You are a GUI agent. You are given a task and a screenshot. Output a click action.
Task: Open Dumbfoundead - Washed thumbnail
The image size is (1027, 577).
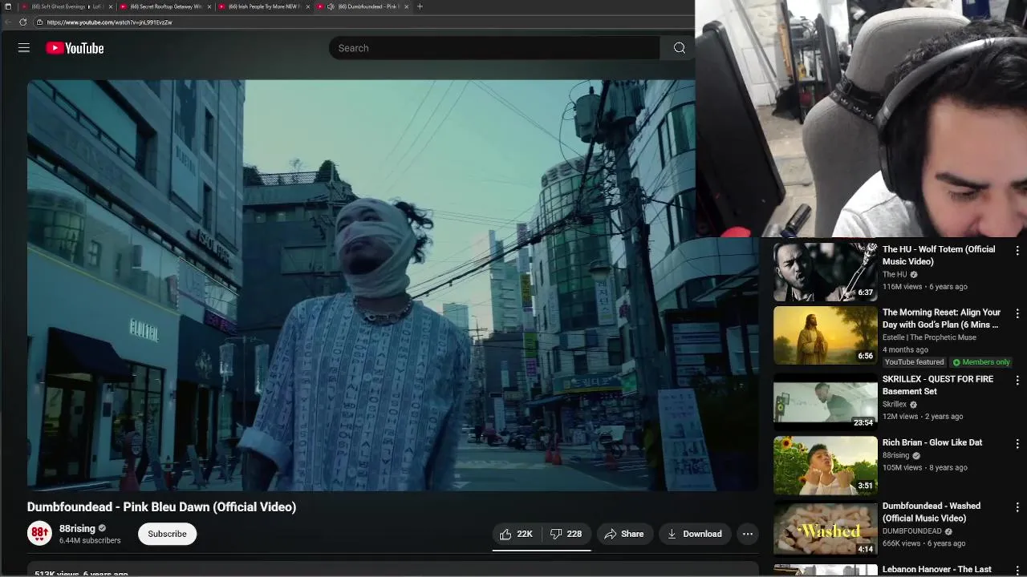pyautogui.click(x=826, y=529)
